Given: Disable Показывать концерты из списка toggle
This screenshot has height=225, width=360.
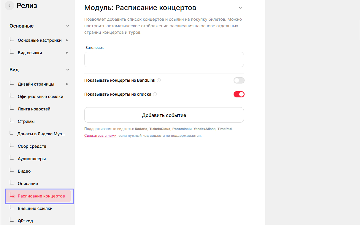Looking at the screenshot, I should pyautogui.click(x=239, y=94).
